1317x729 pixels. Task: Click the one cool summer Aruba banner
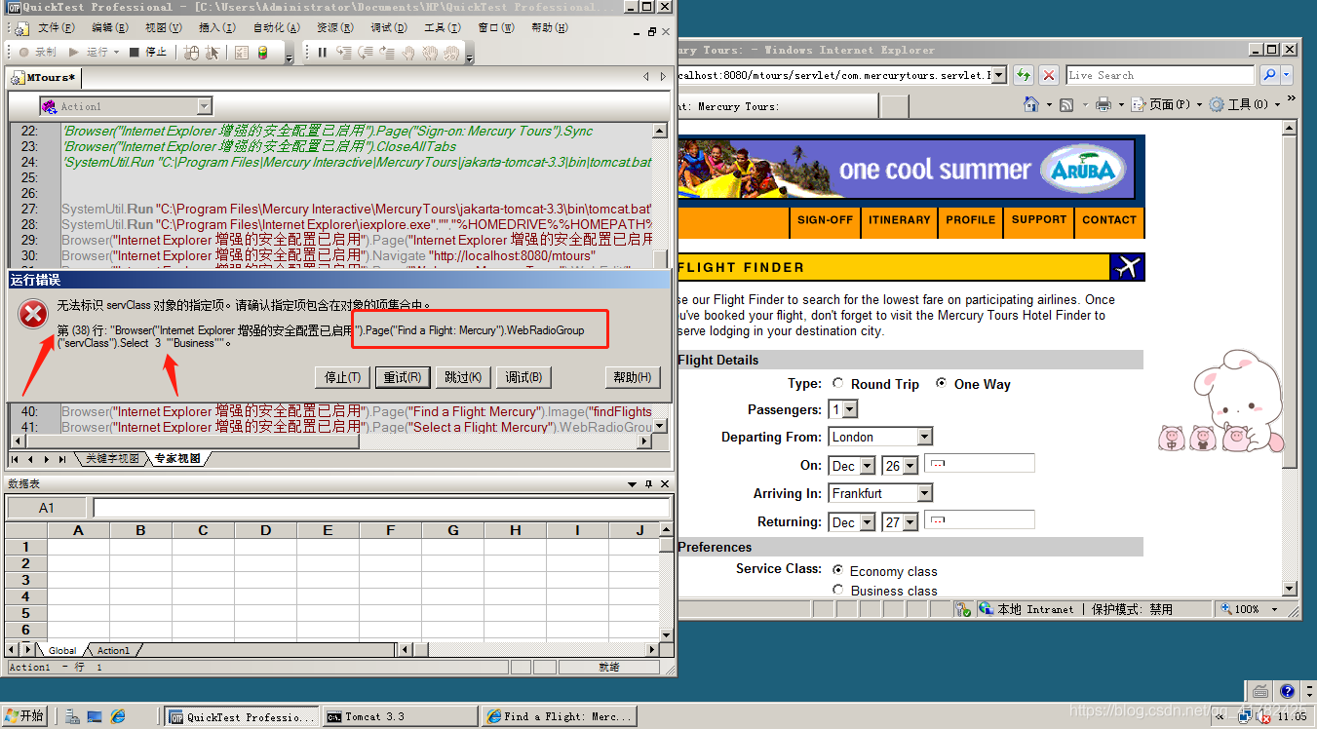coord(907,170)
